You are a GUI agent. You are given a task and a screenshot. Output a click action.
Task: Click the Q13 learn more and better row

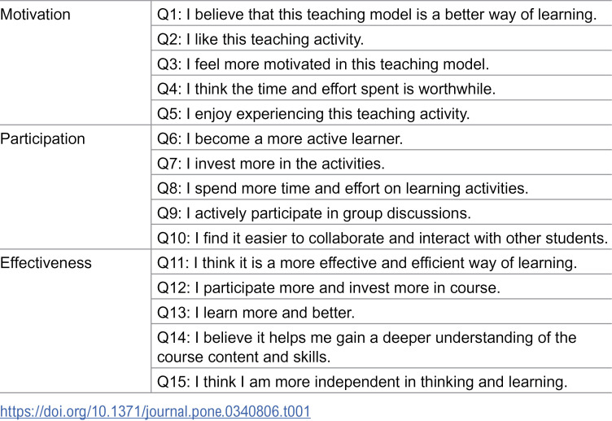[382, 312]
